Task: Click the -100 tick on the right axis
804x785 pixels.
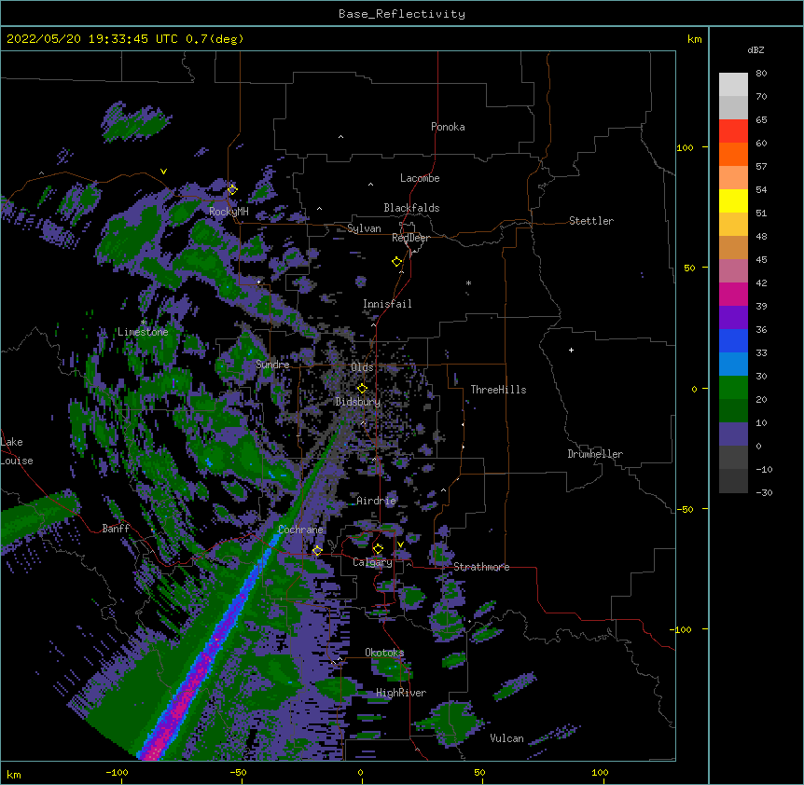Action: 682,629
